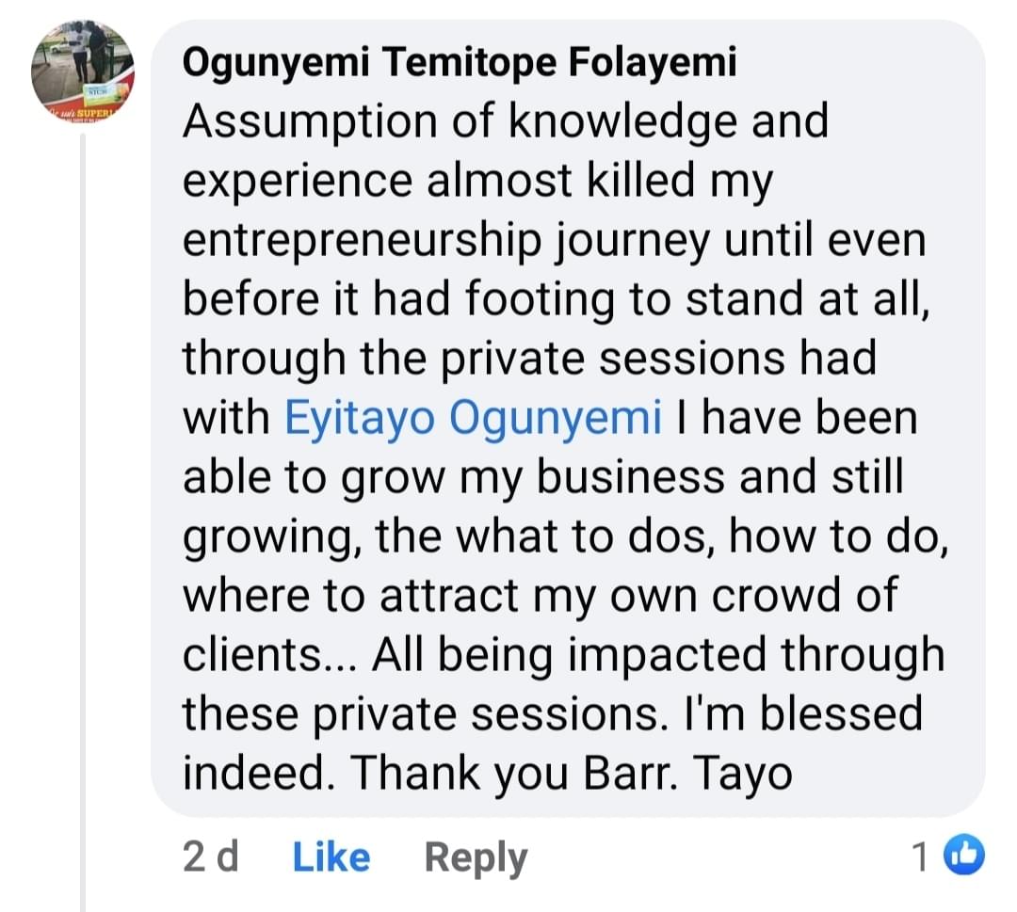Click the phrase "through the private sessions had"
The width and height of the screenshot is (1017, 912).
(528, 360)
